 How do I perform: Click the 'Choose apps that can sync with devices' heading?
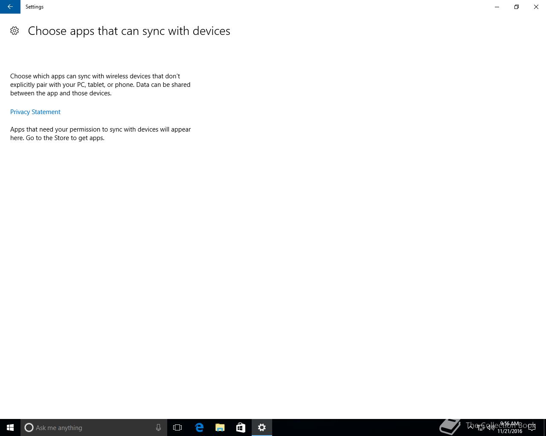(129, 31)
